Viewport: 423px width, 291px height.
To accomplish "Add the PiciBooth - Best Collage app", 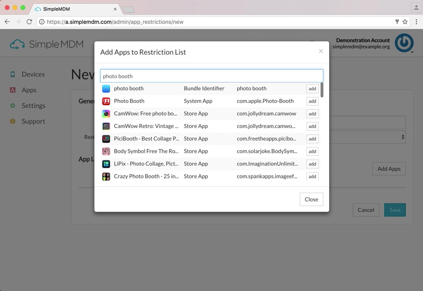I will tap(312, 139).
